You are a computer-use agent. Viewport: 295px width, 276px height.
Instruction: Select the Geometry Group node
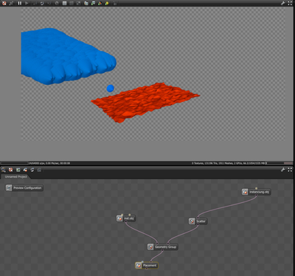[x=162, y=246]
